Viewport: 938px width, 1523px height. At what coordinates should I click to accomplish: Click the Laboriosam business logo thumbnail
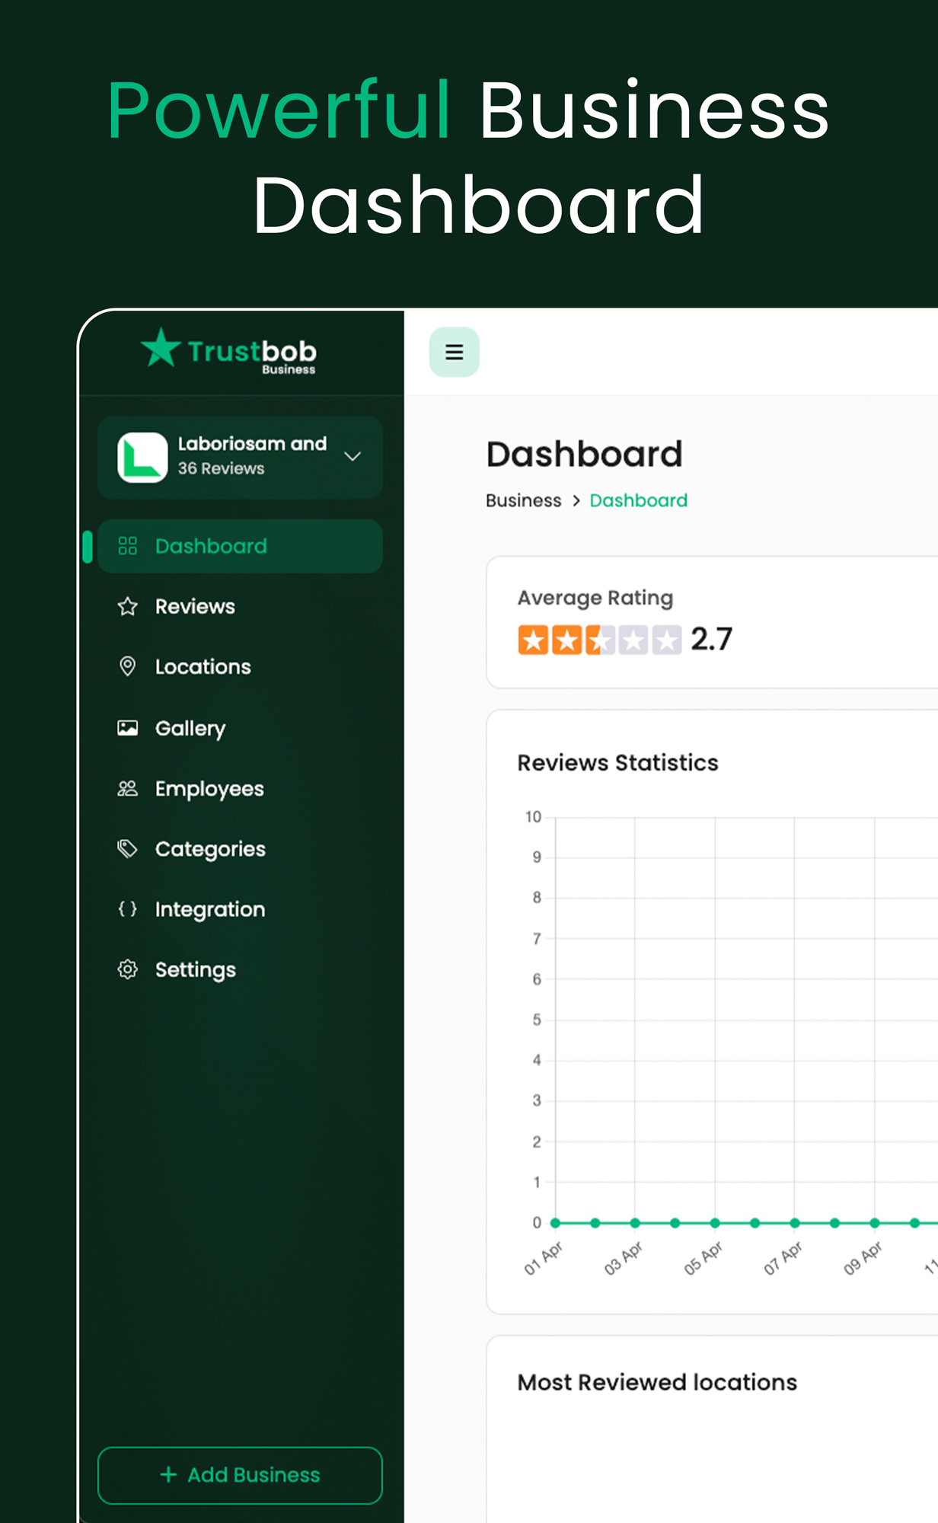(x=142, y=457)
